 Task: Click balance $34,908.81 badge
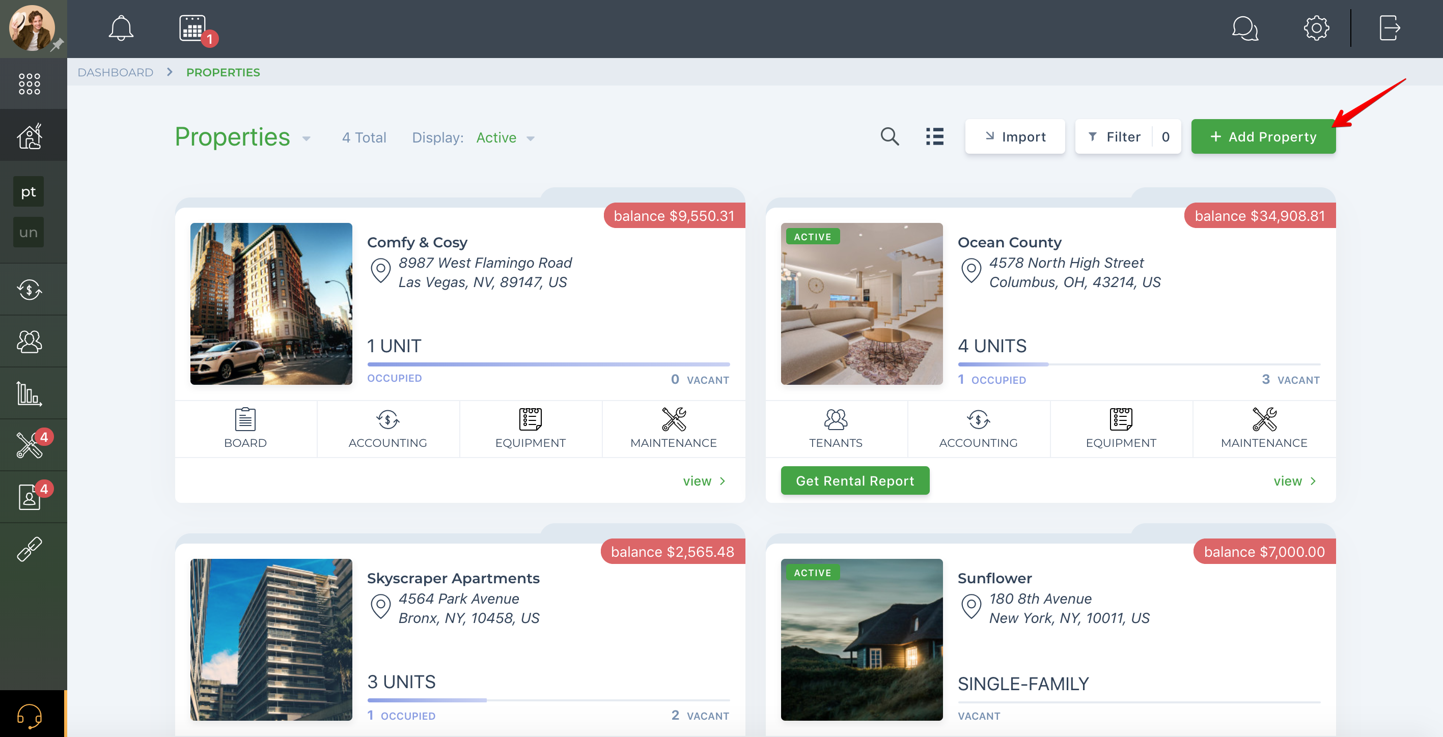[1260, 216]
